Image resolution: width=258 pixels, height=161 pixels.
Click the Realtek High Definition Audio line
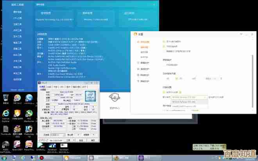[x=62, y=68]
